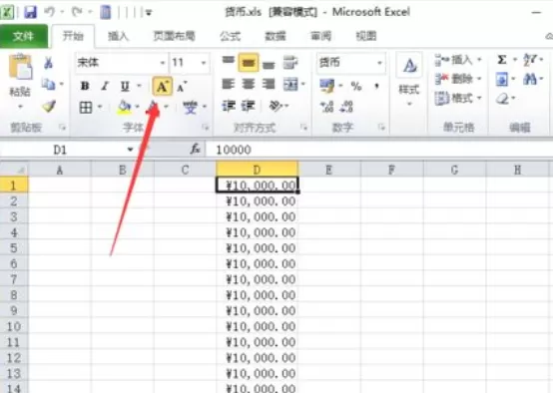Set middle vertical alignment
Screen dimensions: 553x393
coord(249,63)
